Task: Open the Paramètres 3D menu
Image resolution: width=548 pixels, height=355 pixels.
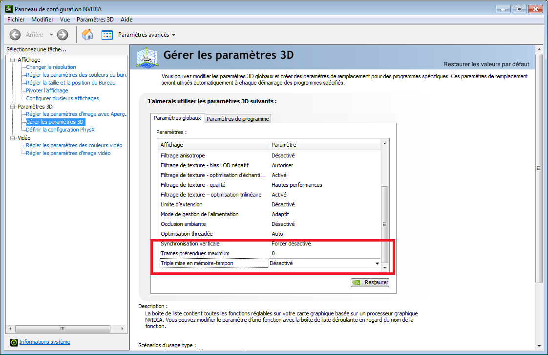Action: coord(95,20)
